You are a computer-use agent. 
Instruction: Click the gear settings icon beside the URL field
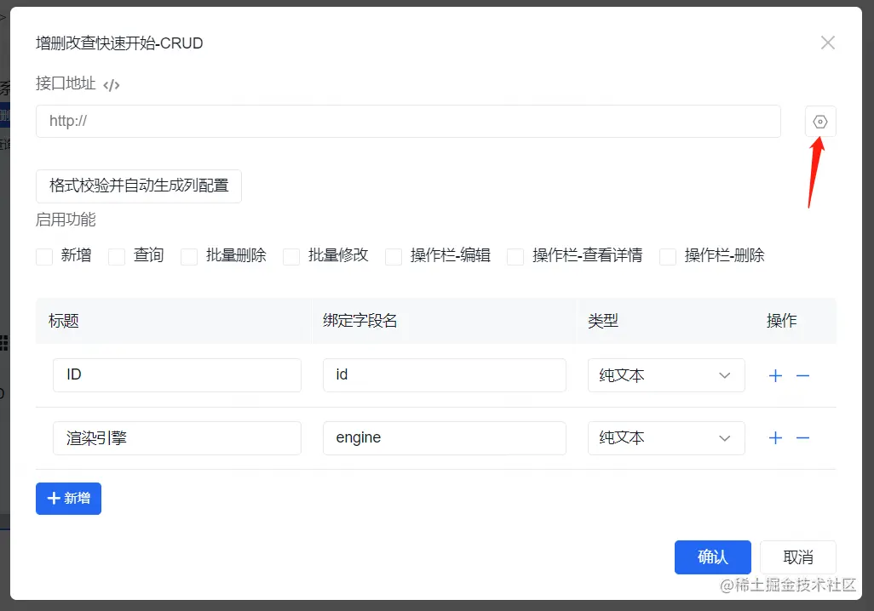(819, 121)
